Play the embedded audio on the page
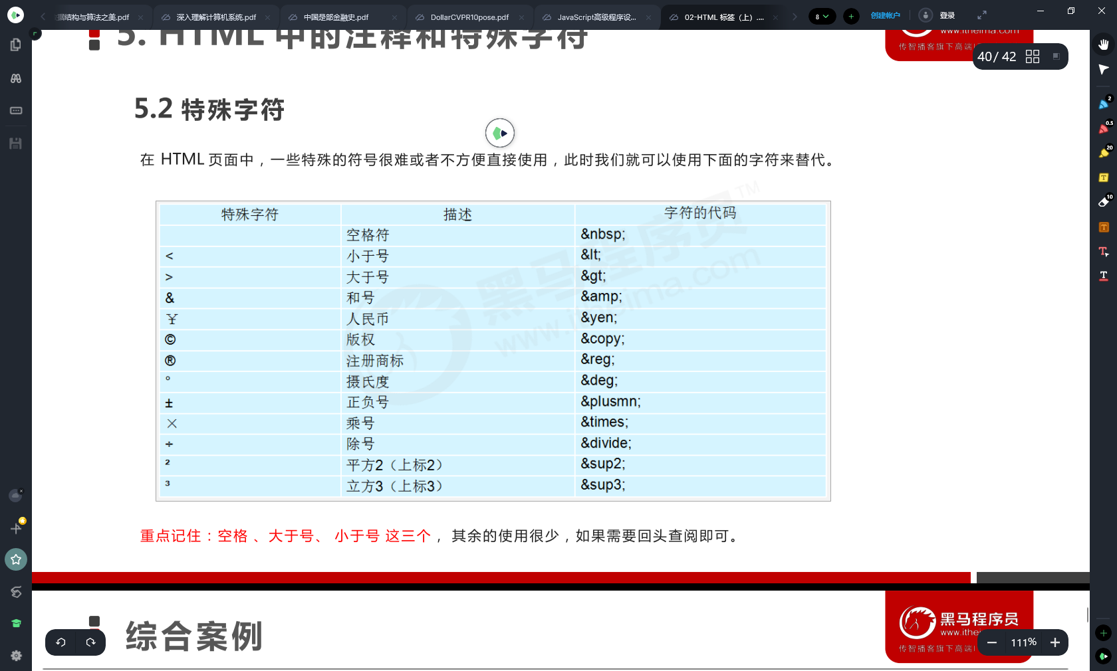The image size is (1117, 671). 500,133
